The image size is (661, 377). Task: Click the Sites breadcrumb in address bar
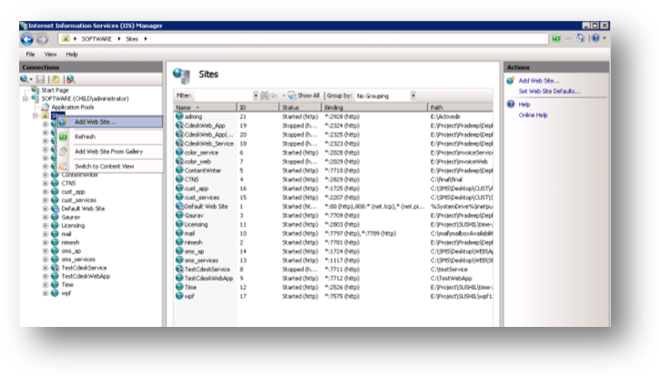click(x=132, y=39)
